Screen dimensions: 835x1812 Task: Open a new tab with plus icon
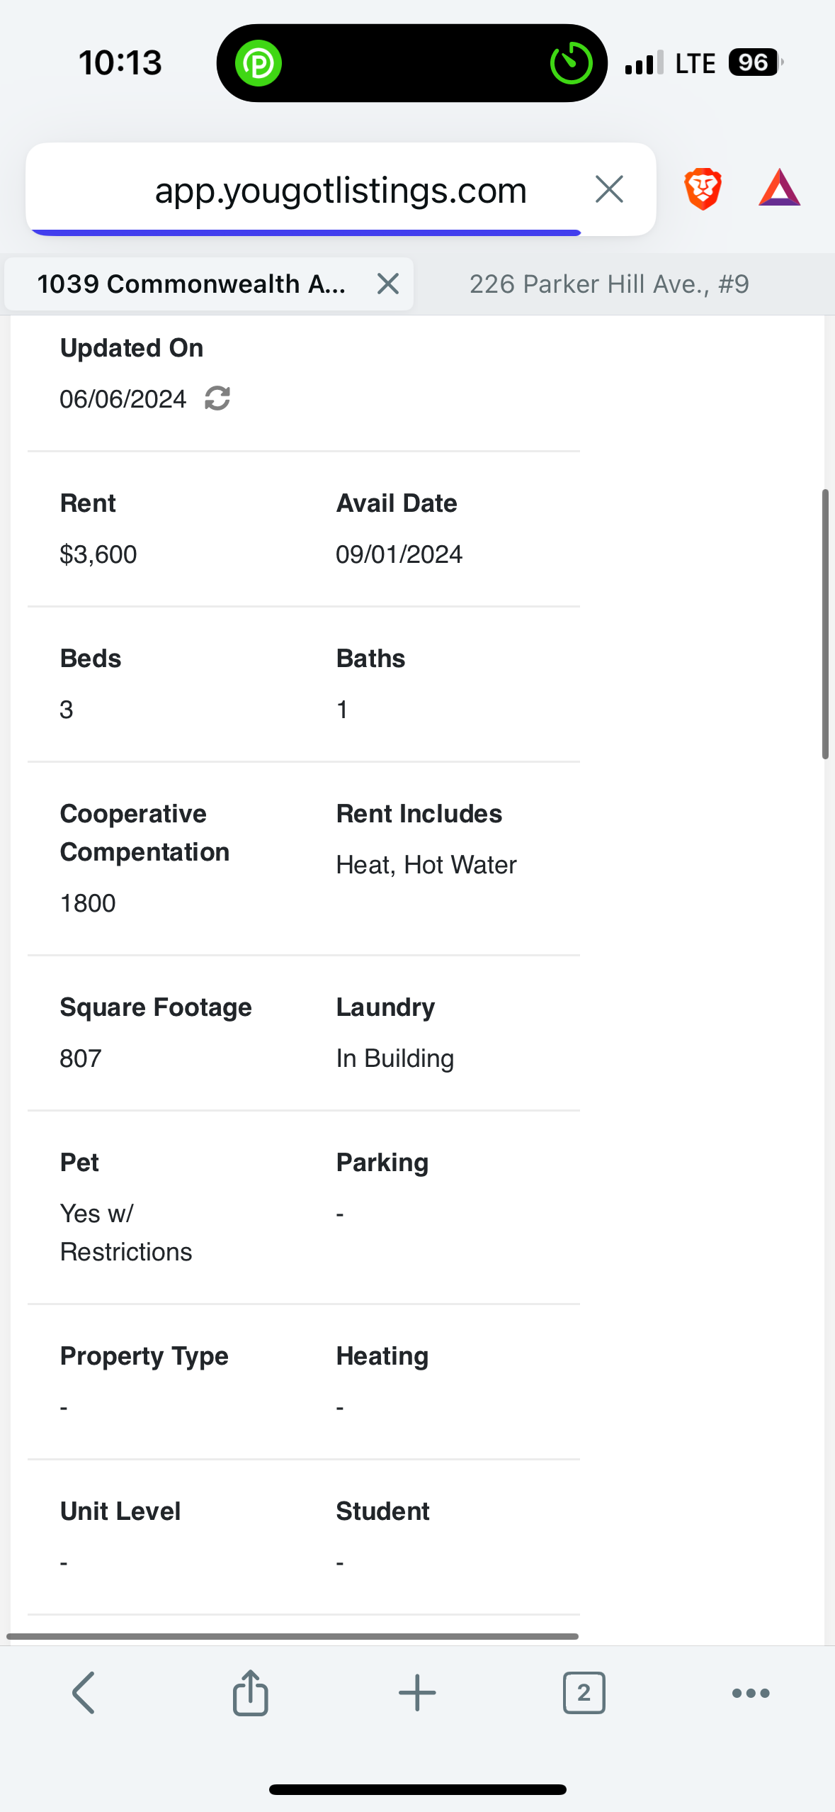pyautogui.click(x=417, y=1693)
